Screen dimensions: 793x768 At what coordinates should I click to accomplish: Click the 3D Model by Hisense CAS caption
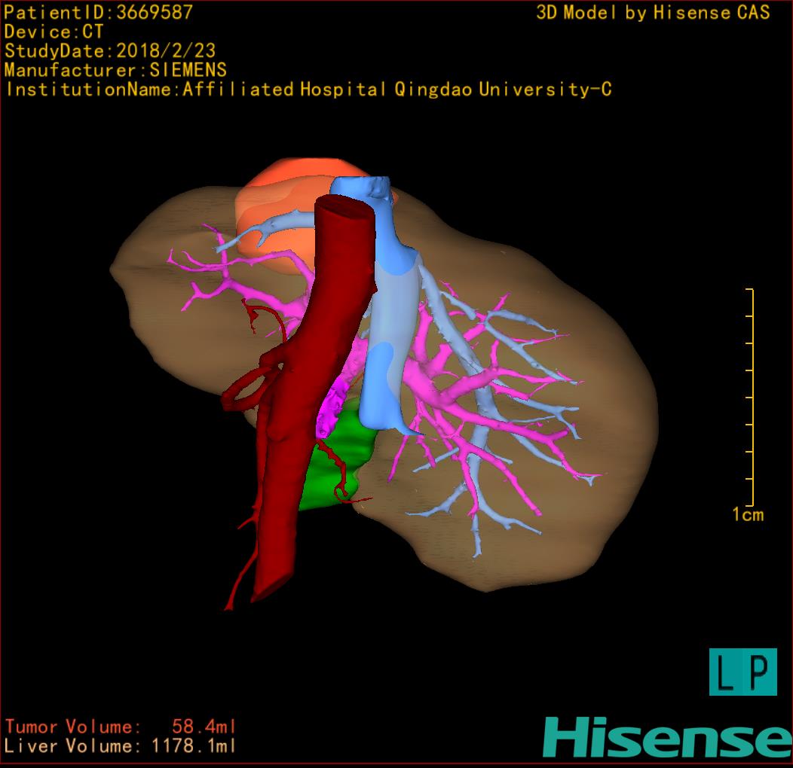coord(653,13)
